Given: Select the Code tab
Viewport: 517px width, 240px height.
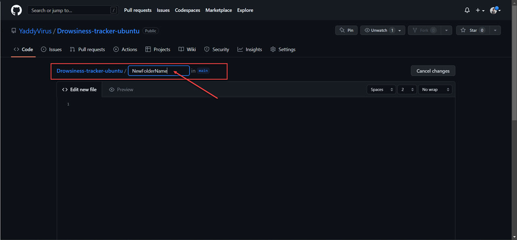Looking at the screenshot, I should point(23,49).
